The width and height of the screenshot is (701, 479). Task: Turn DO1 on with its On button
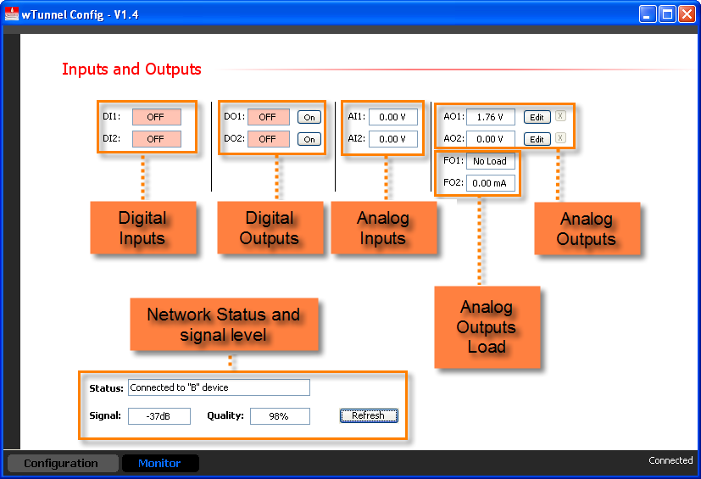(309, 117)
